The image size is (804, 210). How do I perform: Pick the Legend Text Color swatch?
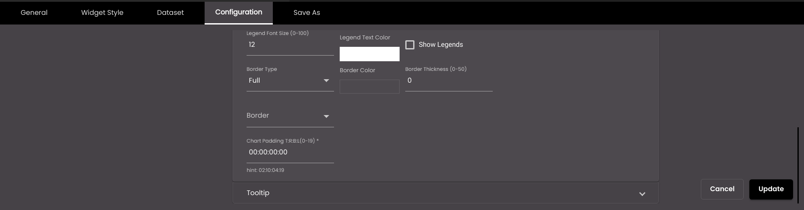point(369,54)
